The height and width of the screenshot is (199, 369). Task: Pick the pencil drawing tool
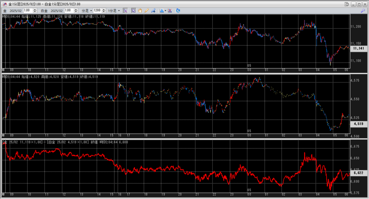[x=146, y=11]
